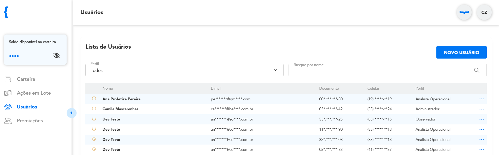
Task: Open the Perfil dropdown showing Todos
Action: 184,70
